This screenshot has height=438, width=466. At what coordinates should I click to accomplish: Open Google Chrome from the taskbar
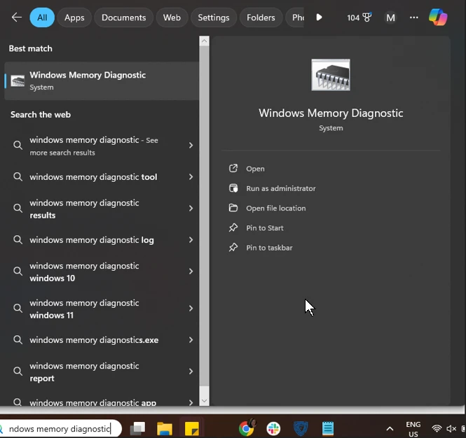[x=247, y=428]
